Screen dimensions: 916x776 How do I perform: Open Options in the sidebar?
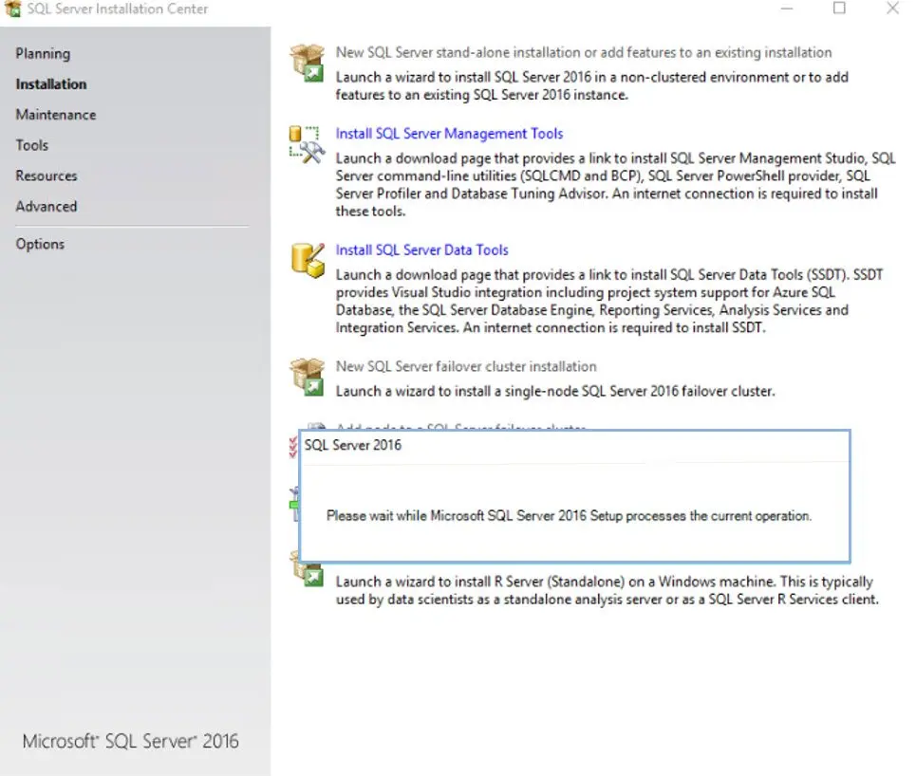tap(40, 244)
